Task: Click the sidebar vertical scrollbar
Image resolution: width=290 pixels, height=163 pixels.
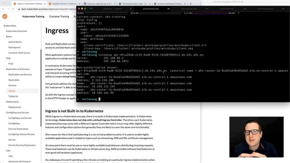Action: (41, 88)
